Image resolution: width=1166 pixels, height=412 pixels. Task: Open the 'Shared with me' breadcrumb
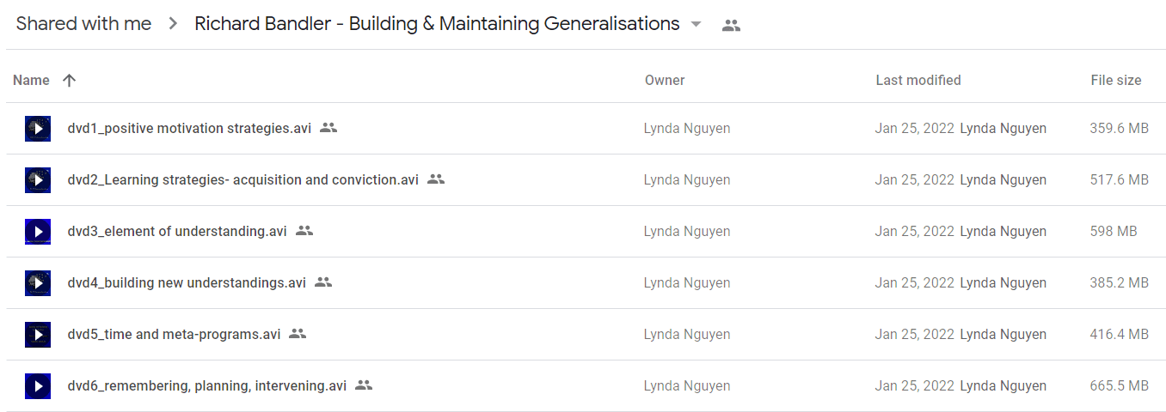(83, 24)
